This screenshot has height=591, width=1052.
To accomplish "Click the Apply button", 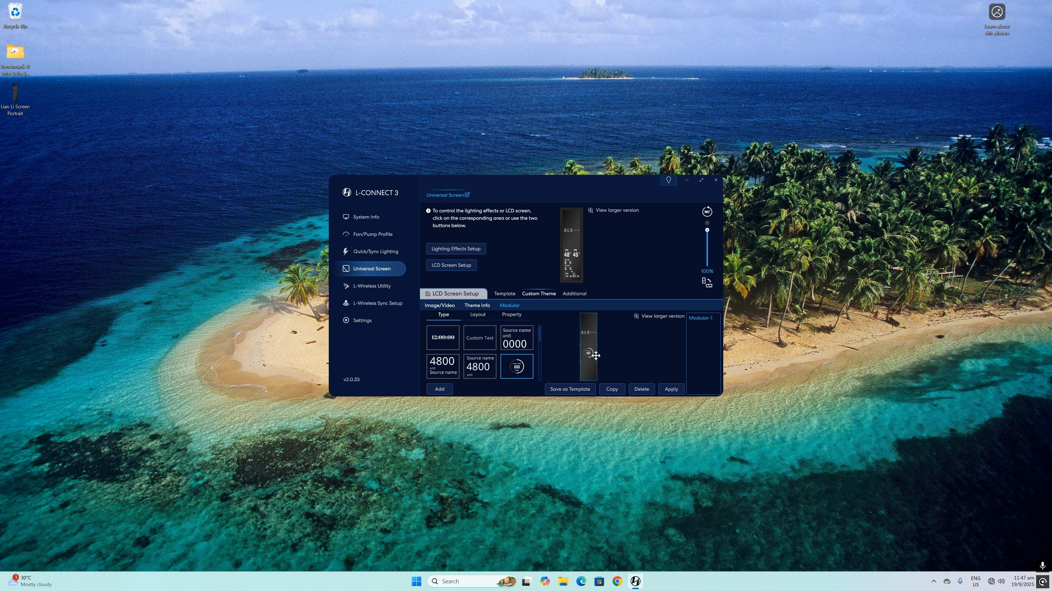I will point(671,389).
